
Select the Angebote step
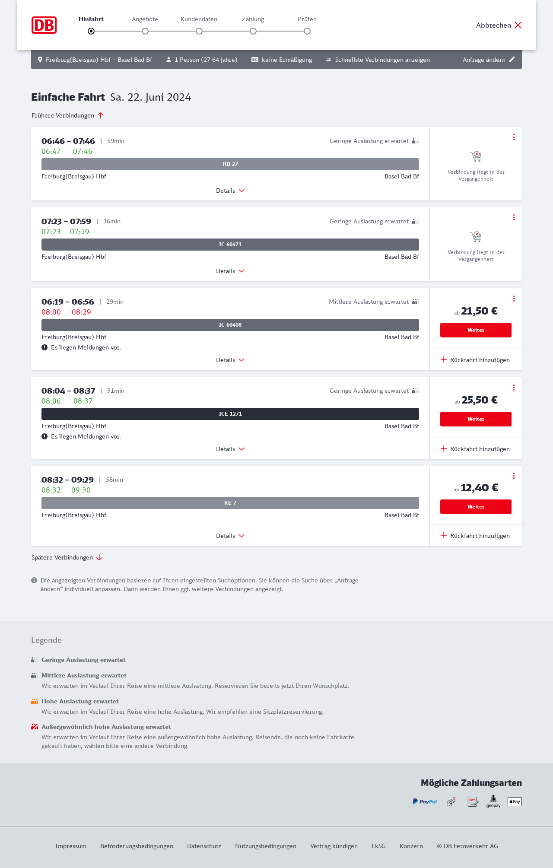click(145, 31)
